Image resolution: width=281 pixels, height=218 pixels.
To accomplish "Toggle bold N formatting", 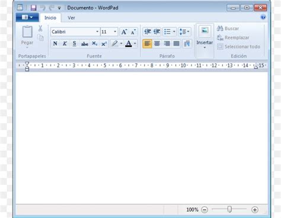I will [x=55, y=43].
